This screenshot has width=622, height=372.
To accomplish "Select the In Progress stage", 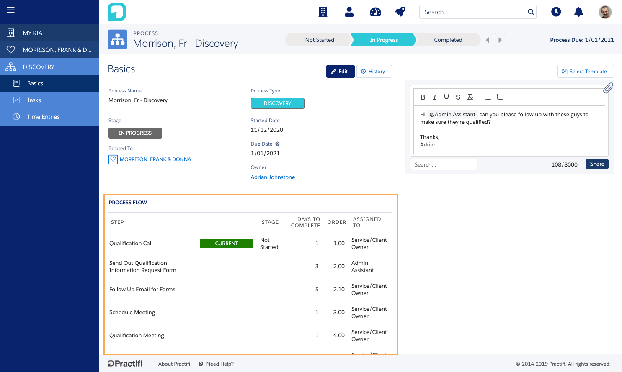I will point(384,40).
